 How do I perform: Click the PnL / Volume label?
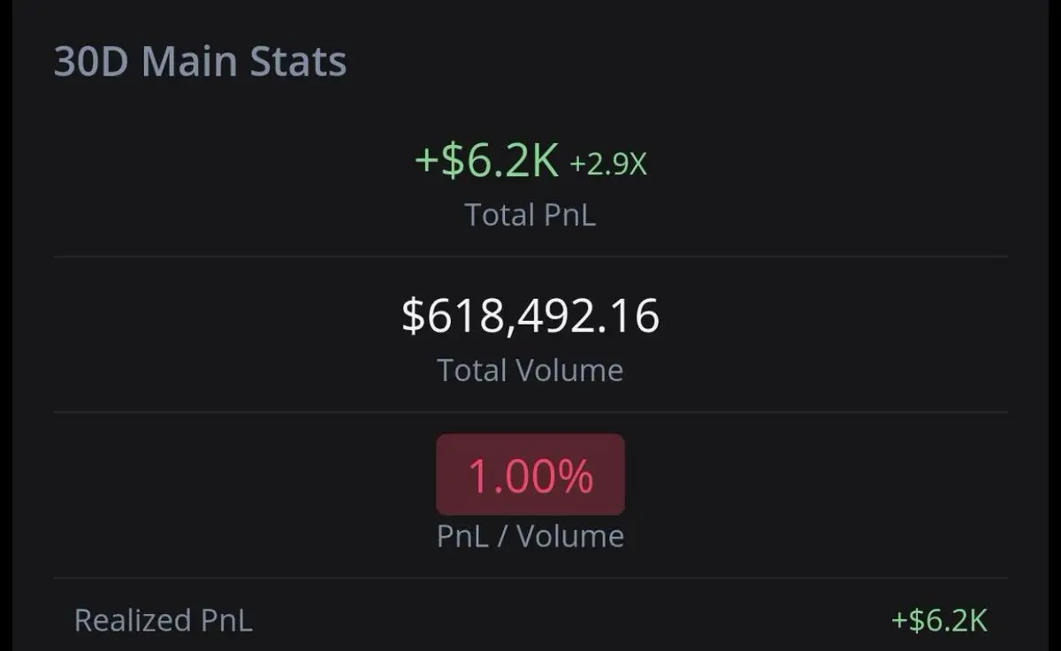click(x=530, y=536)
